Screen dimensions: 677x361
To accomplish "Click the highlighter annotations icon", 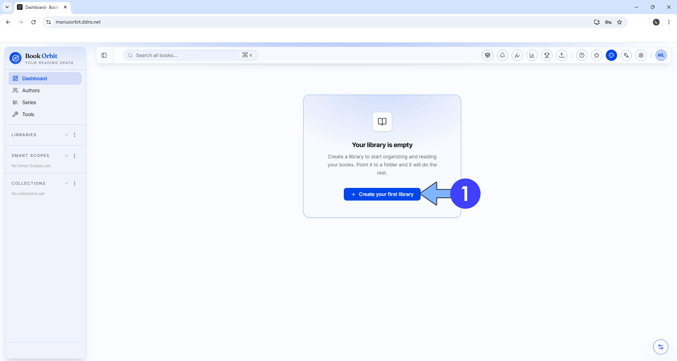I will [517, 55].
